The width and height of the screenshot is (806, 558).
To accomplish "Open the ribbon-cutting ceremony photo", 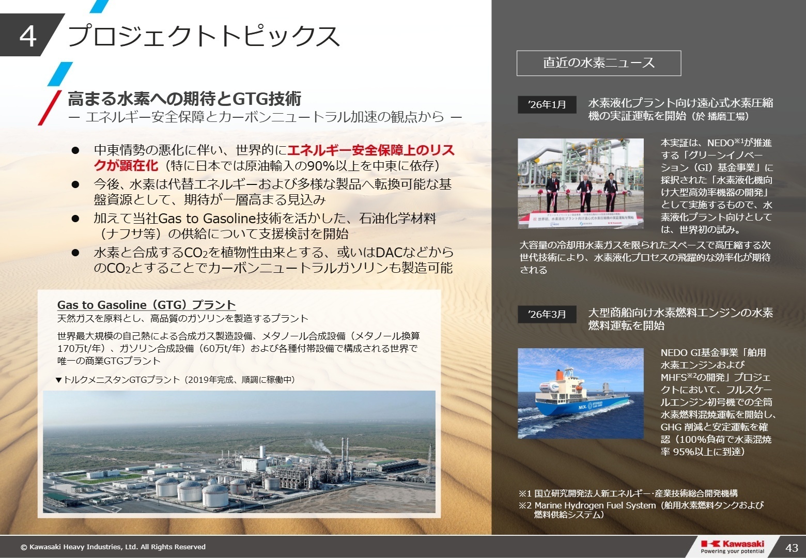I will (581, 183).
